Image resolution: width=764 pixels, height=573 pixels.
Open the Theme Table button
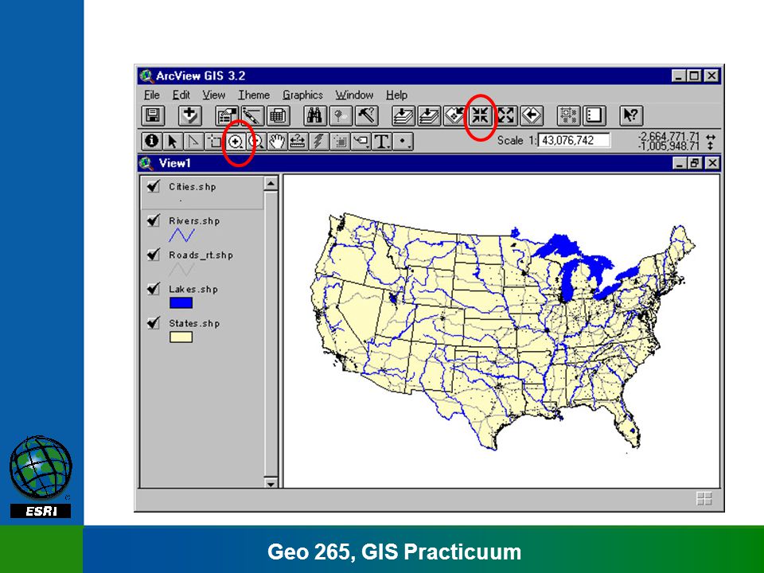279,116
